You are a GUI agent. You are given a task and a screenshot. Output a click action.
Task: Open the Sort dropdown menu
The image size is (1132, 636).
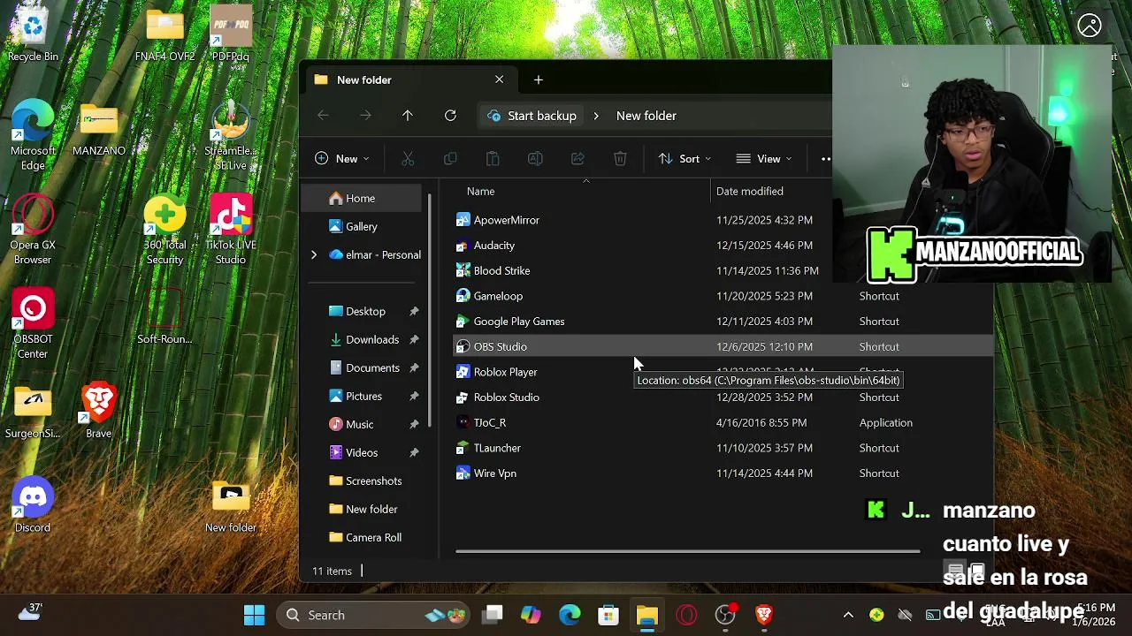pyautogui.click(x=685, y=159)
